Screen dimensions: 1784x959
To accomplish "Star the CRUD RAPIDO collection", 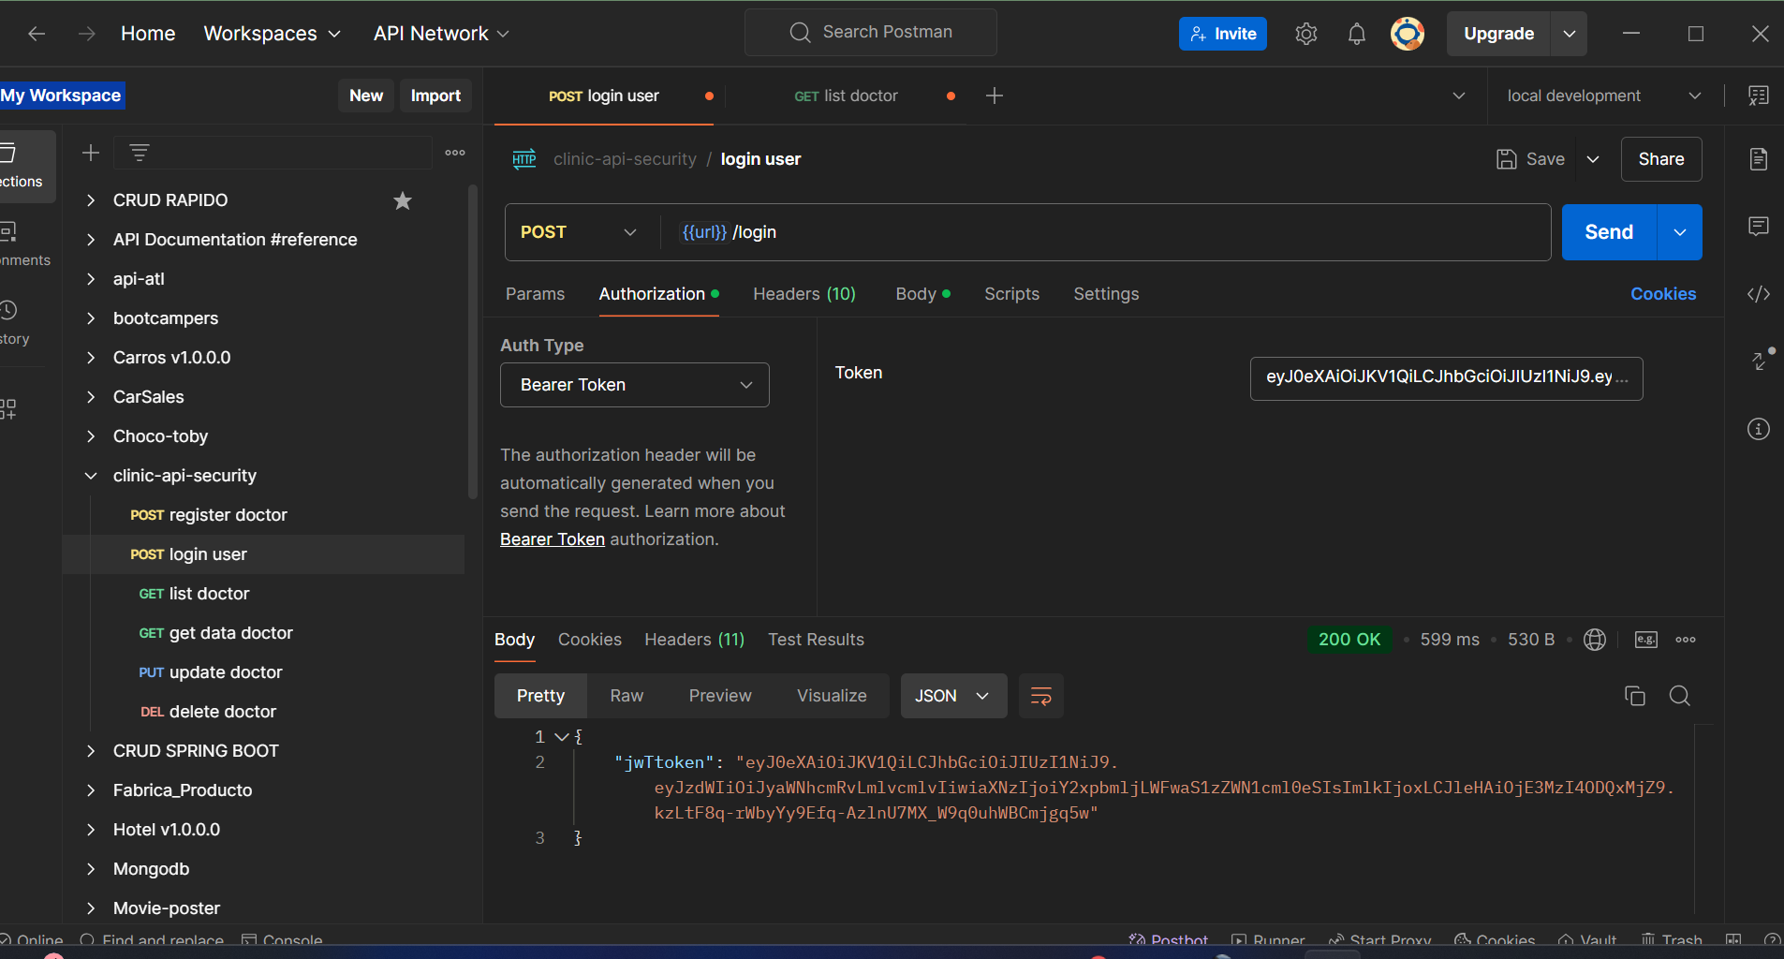I will (403, 200).
